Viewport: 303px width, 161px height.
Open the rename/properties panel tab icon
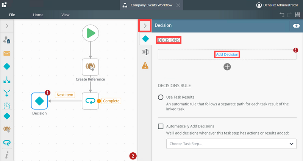point(145,52)
